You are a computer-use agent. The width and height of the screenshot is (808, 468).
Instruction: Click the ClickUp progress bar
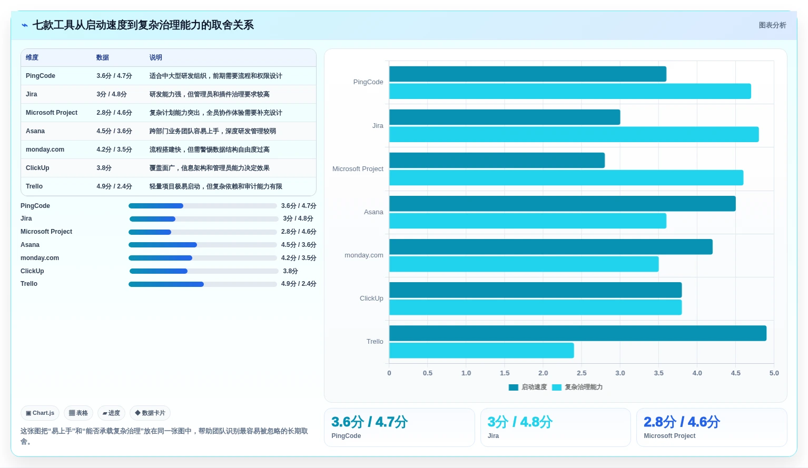[204, 271]
